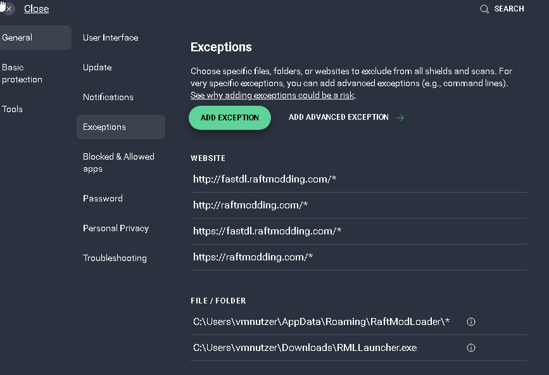Viewport: 549px width, 375px height.
Task: Select the General tab in sidebar
Action: (x=18, y=37)
